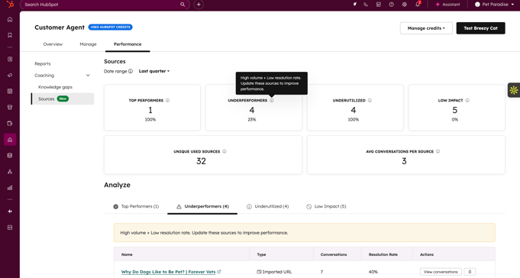Screen dimensions: 520x278
Task: Open the Manage credits dropdown
Action: tap(426, 28)
